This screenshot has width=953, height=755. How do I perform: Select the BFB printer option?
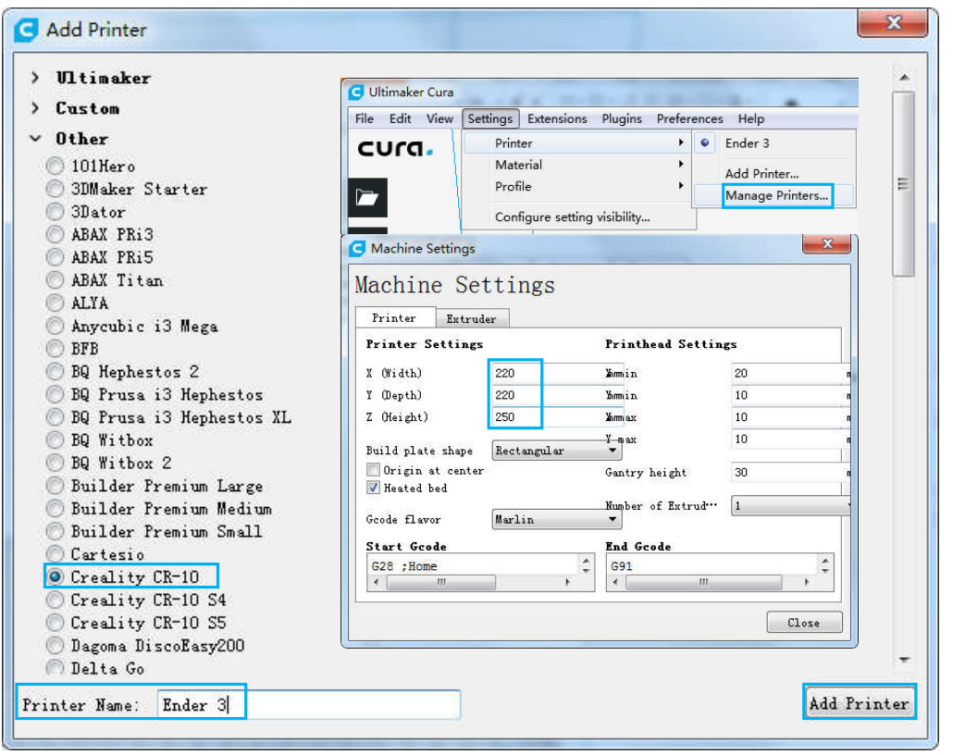[55, 349]
